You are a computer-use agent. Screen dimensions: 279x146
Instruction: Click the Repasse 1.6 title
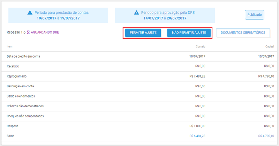click(16, 32)
